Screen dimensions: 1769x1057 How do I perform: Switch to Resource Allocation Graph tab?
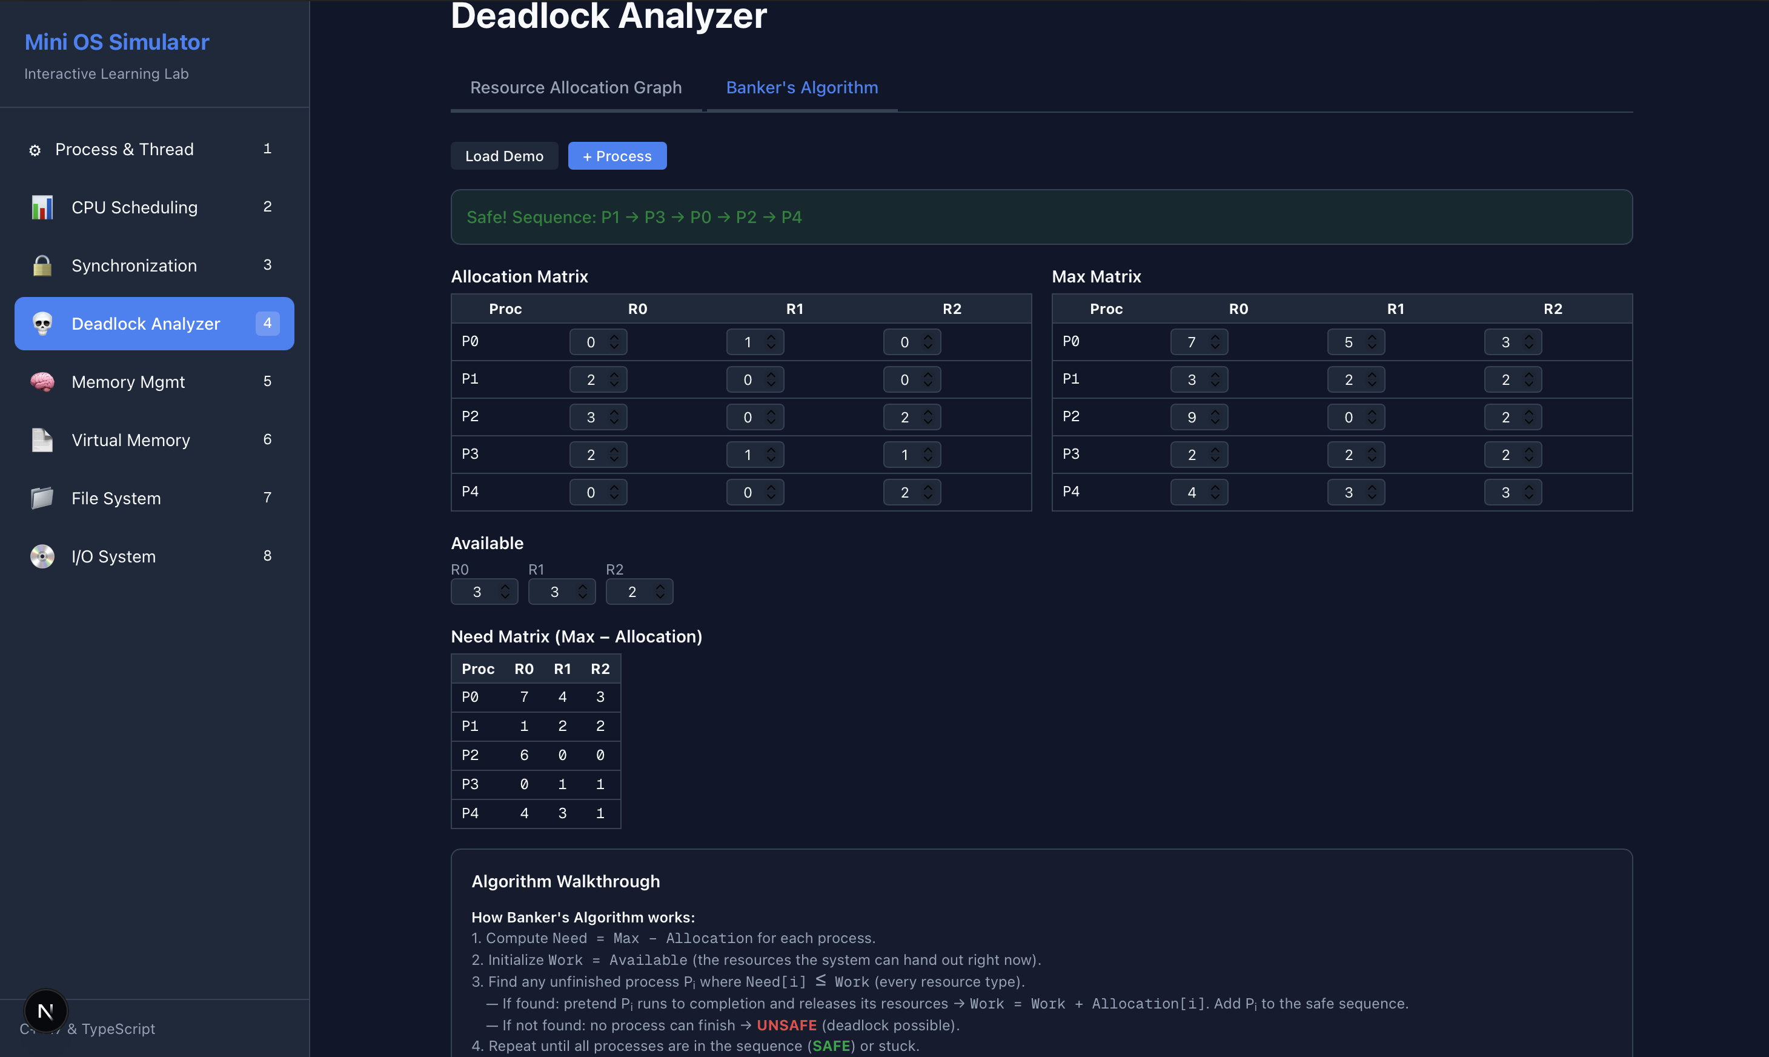(575, 88)
